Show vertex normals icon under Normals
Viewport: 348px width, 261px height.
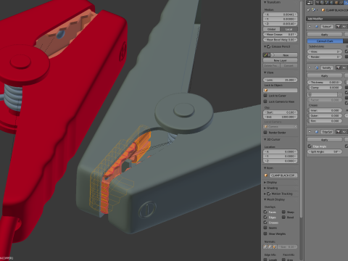point(265,247)
